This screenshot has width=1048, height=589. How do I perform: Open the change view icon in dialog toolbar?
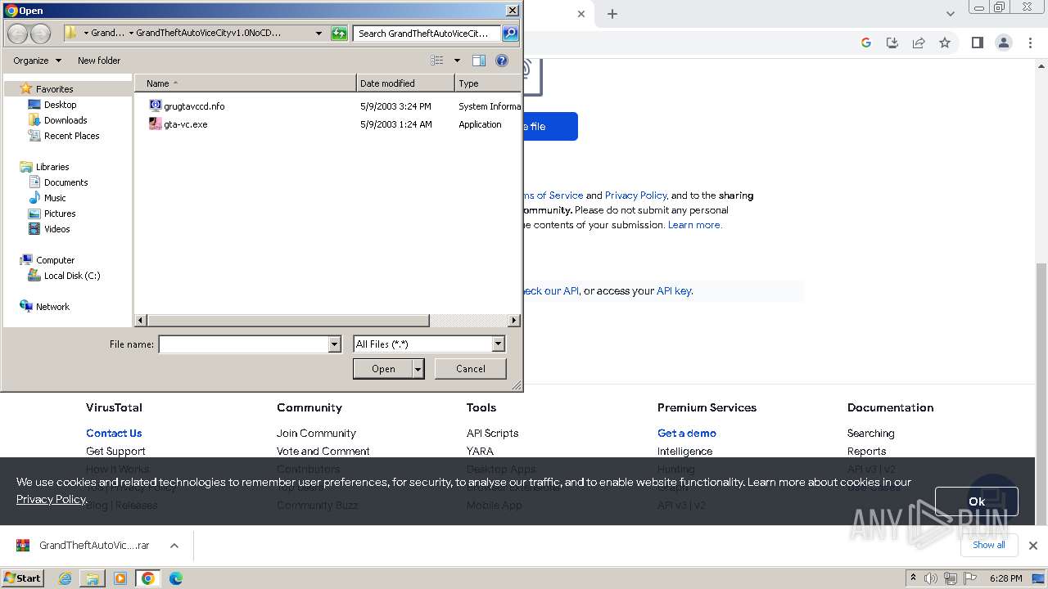437,61
